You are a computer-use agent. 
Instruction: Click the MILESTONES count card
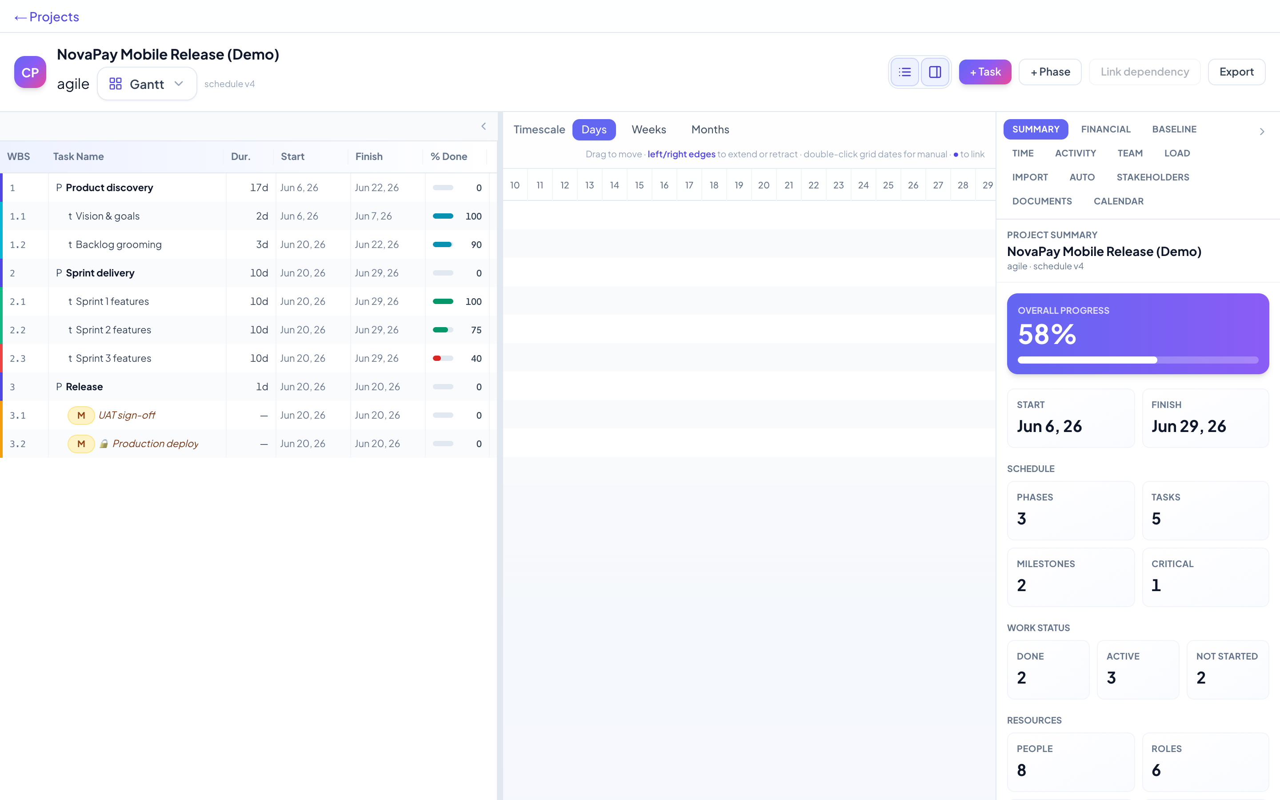point(1071,577)
